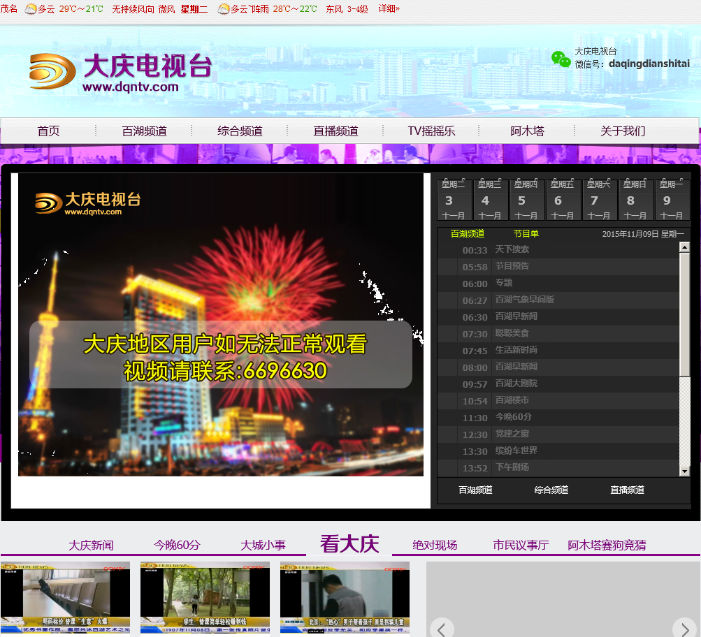
Task: Open first news video thumbnail with seats
Action: click(65, 597)
